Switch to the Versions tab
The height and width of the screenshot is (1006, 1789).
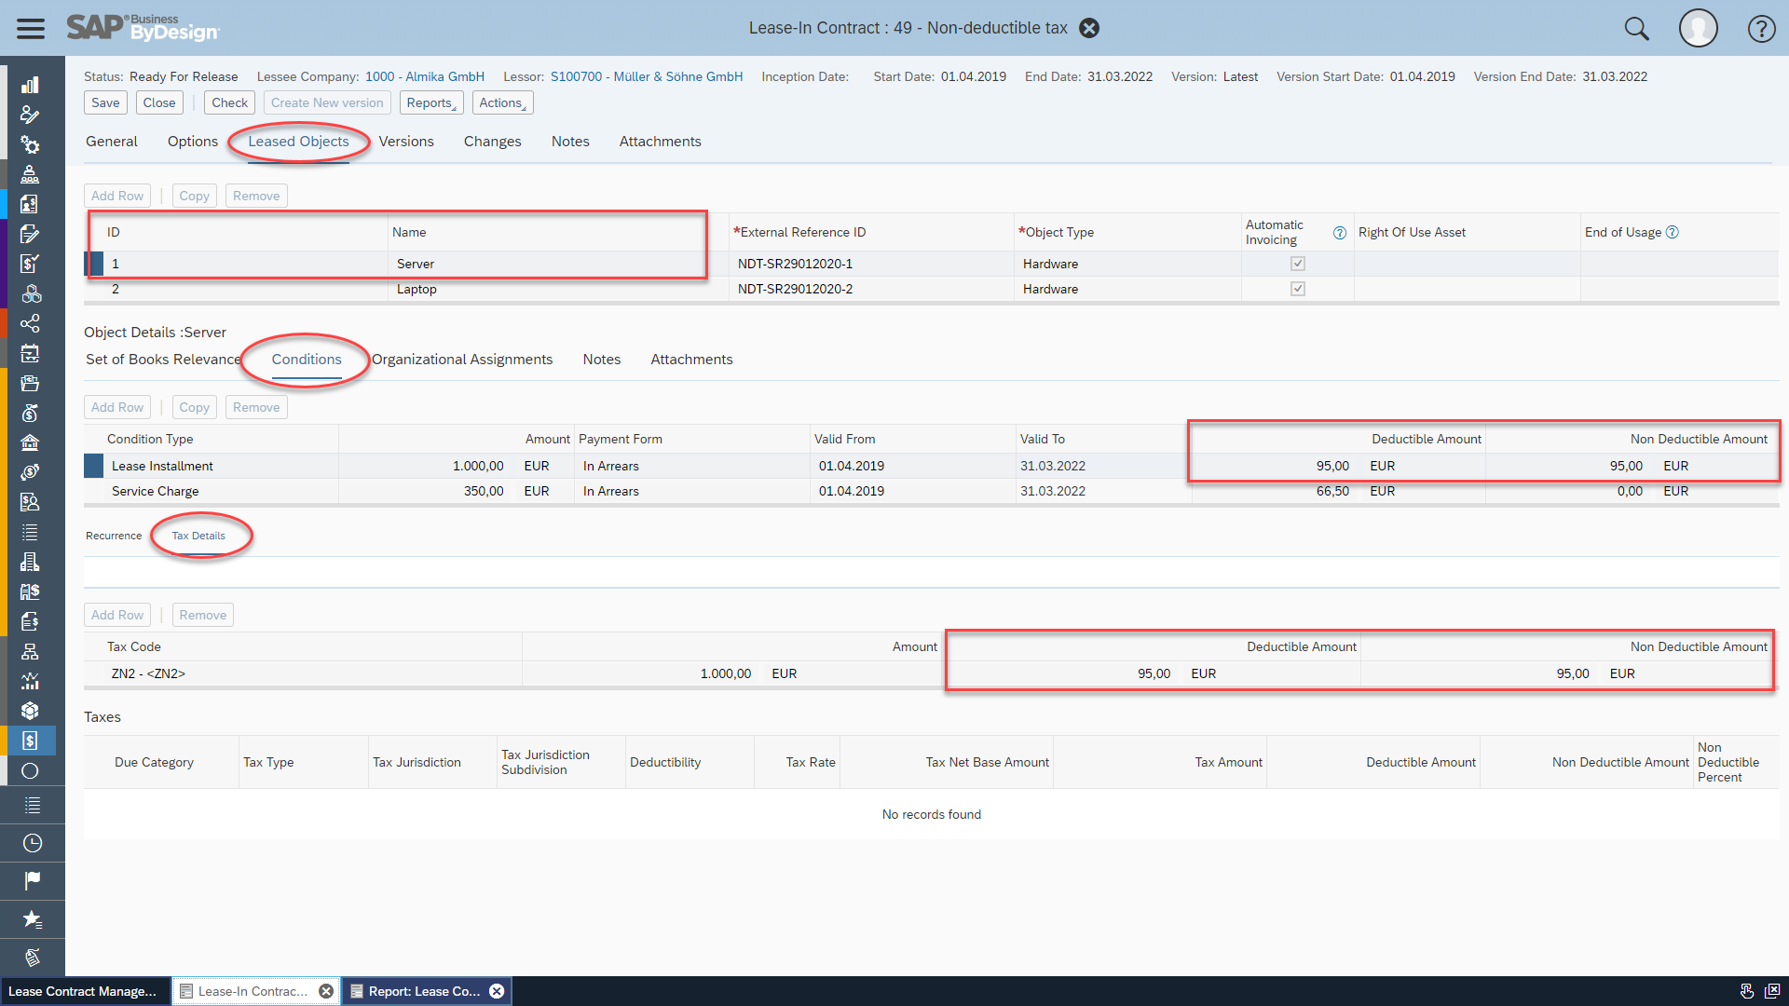tap(405, 142)
